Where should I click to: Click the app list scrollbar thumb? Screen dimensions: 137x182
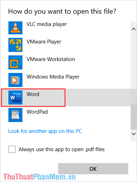[133, 117]
